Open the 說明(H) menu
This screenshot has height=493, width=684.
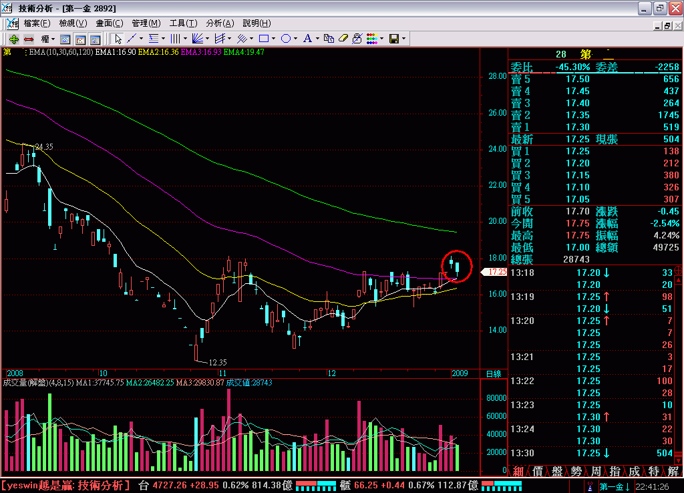pyautogui.click(x=256, y=23)
